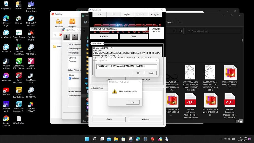Screen dimensions: 254x143
Task: Open the View dropdown in File Explorer
Action: tap(170, 22)
